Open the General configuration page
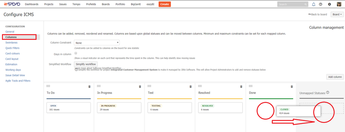345x132 pixels. (x=10, y=32)
